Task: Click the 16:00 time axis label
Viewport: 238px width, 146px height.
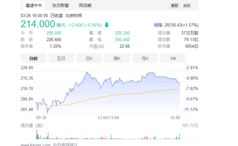Action: (175, 118)
